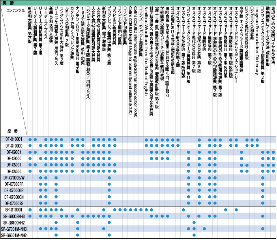Click column header ジーニアス英和大辞典 用例プラス

point(56,36)
